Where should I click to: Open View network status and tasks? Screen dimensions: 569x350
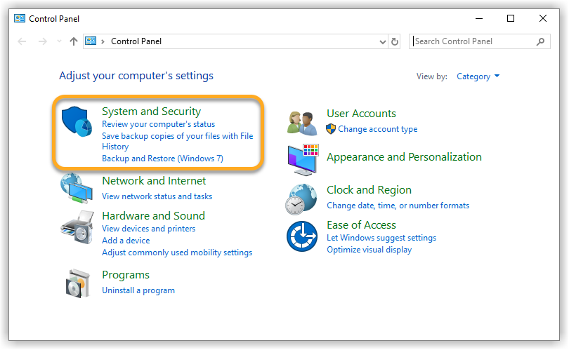[157, 196]
